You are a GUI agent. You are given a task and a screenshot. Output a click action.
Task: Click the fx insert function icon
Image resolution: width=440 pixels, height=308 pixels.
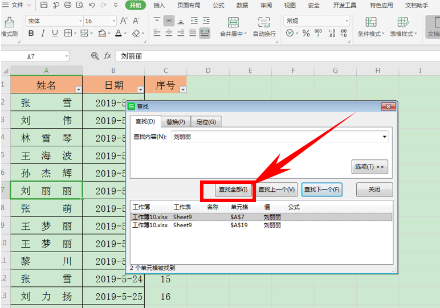coord(108,56)
